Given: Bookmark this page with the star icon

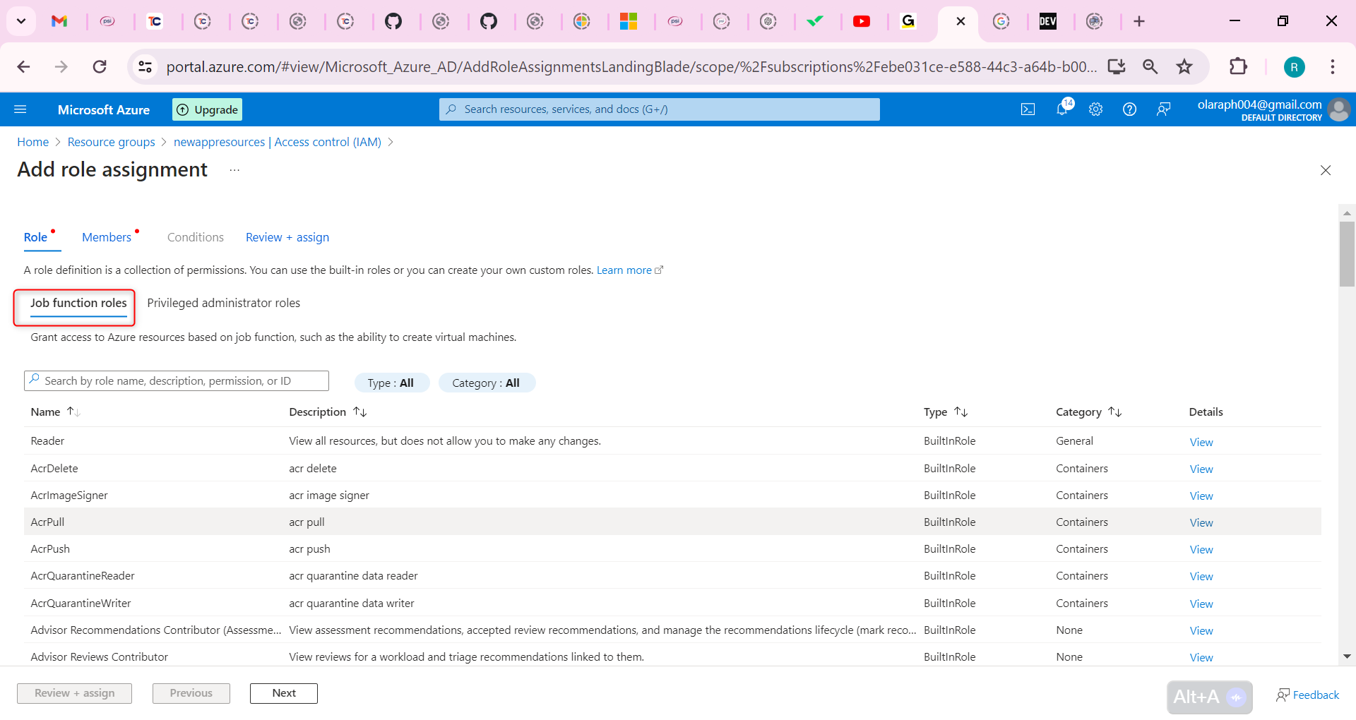Looking at the screenshot, I should (1184, 66).
